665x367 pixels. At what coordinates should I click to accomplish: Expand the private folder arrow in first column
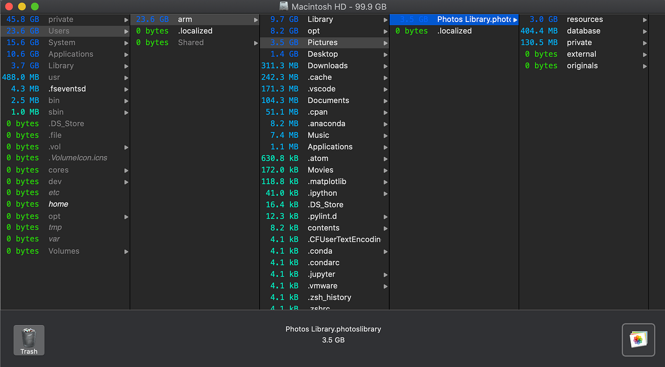[x=126, y=20]
